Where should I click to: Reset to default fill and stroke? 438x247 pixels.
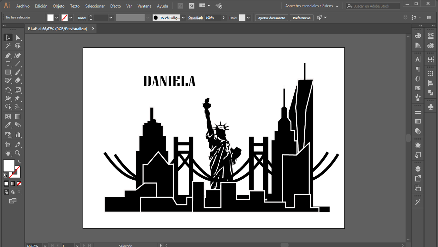5,175
